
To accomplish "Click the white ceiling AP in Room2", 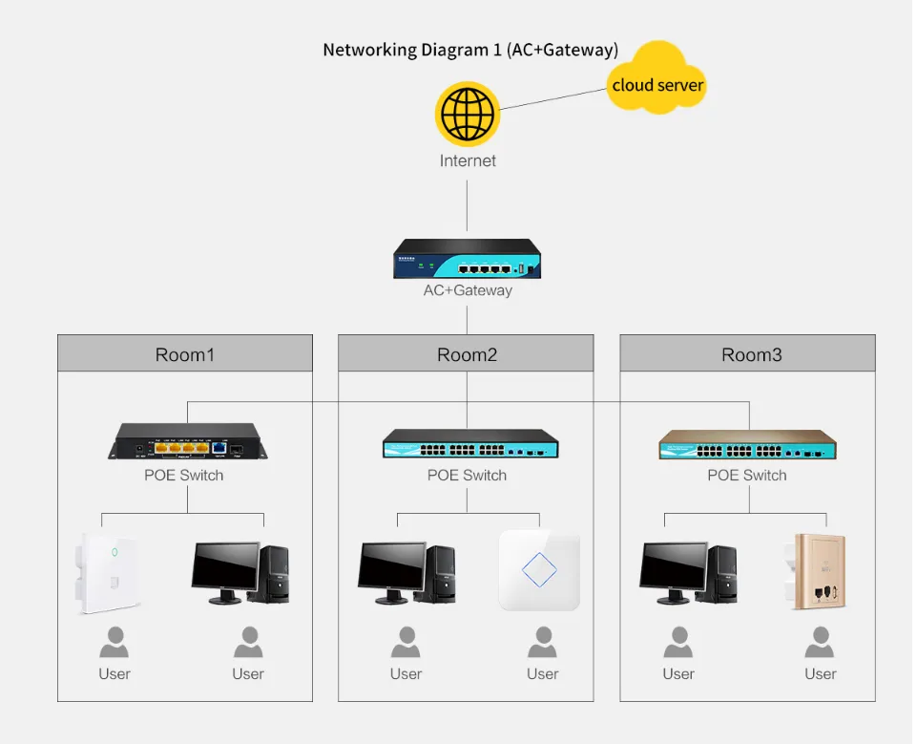I will click(x=538, y=569).
